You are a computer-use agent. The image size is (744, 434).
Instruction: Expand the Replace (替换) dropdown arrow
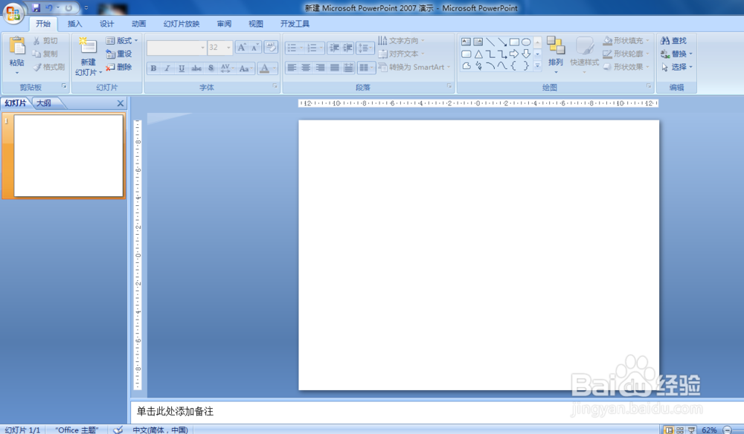691,54
